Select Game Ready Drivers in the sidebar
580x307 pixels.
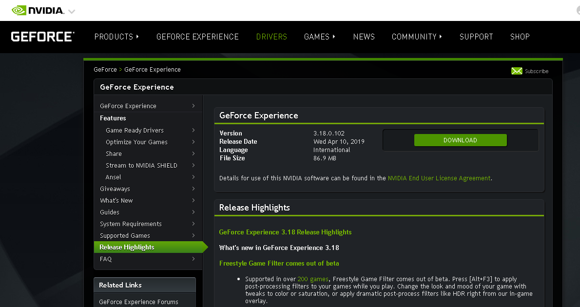coord(148,130)
